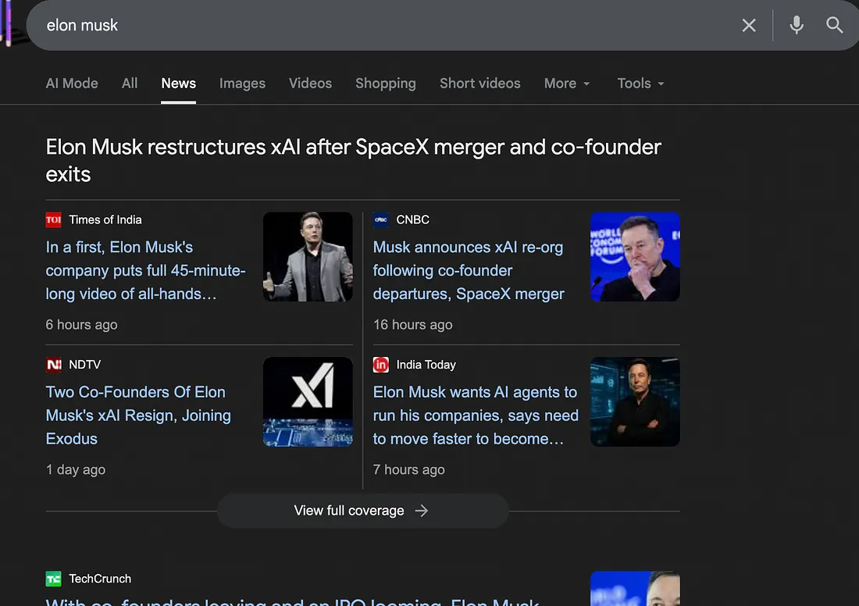Click the India Today source icon
The height and width of the screenshot is (606, 859).
point(380,364)
